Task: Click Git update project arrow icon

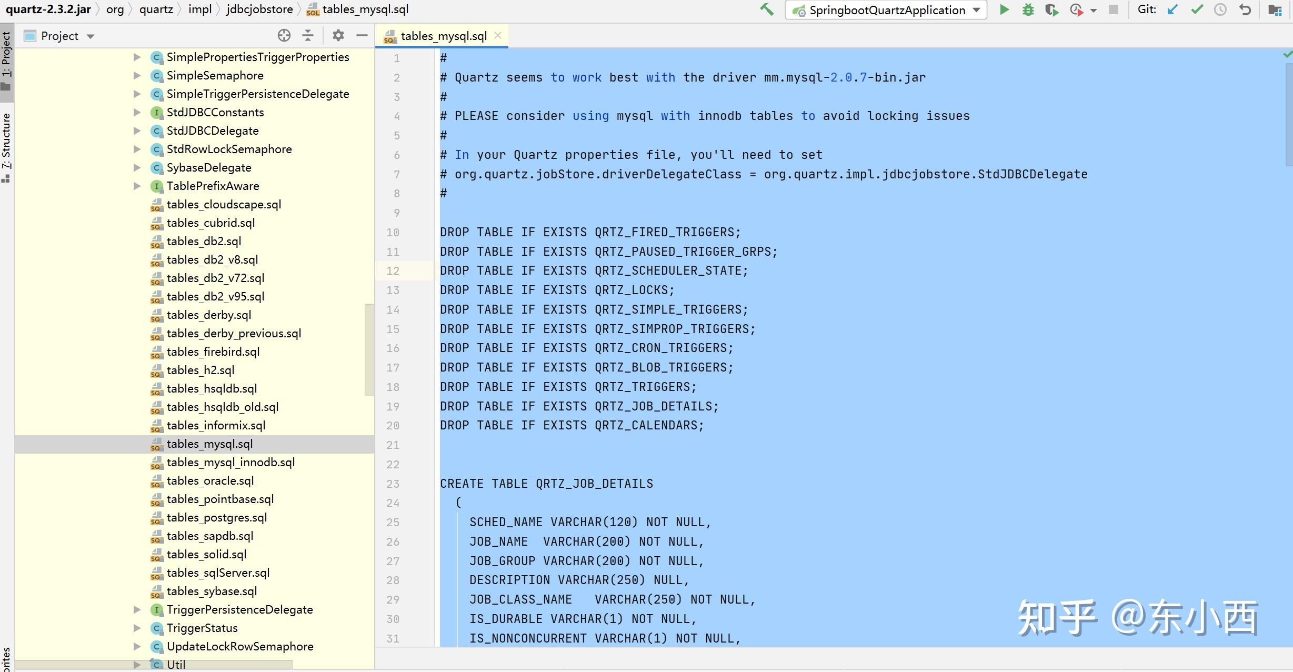Action: click(x=1172, y=9)
